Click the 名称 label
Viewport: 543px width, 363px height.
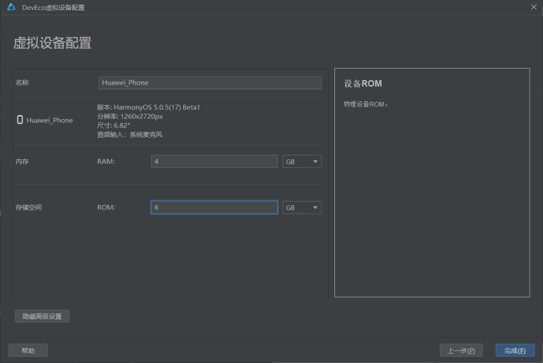tap(22, 82)
